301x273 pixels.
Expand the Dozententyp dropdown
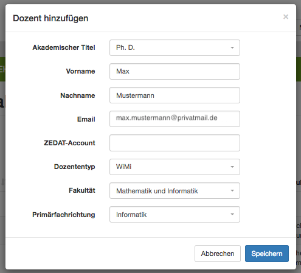pyautogui.click(x=175, y=167)
